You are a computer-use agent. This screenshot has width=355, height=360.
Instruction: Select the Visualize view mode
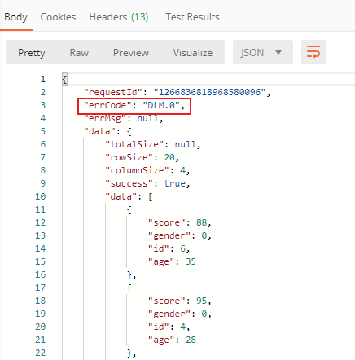(193, 53)
